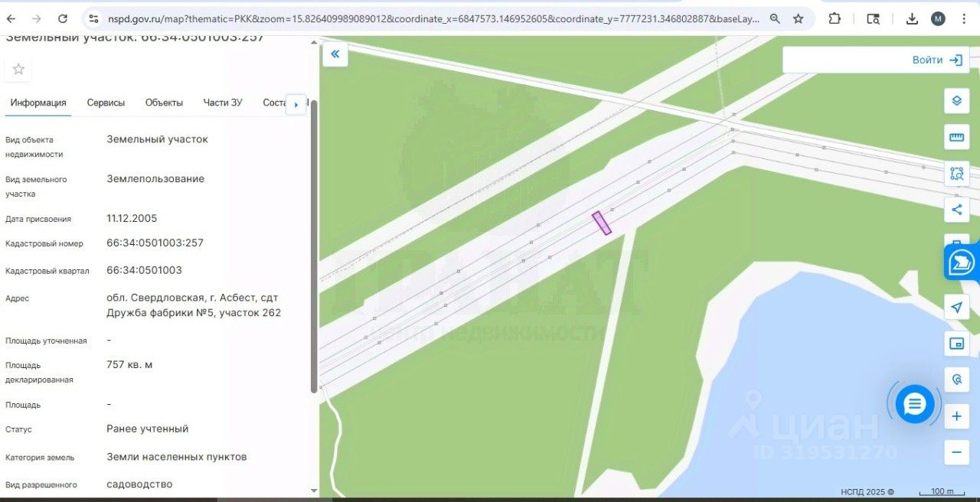980x502 pixels.
Task: Select the Части ЗУ tab
Action: (x=223, y=103)
